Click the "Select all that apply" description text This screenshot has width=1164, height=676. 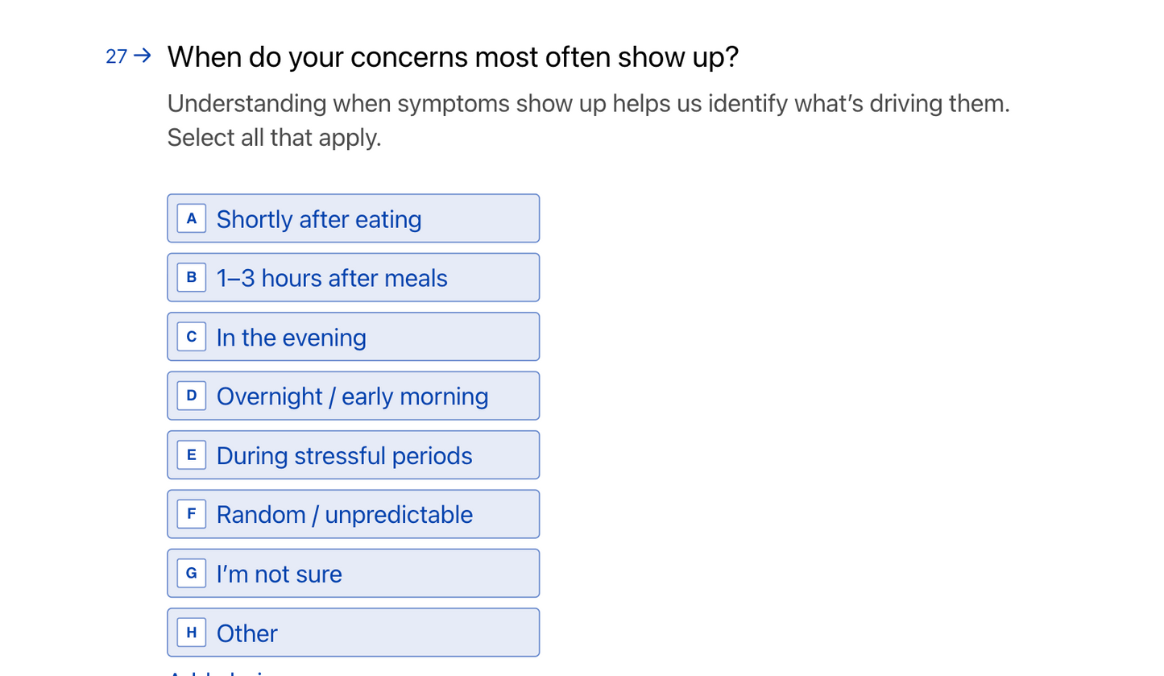coord(274,138)
